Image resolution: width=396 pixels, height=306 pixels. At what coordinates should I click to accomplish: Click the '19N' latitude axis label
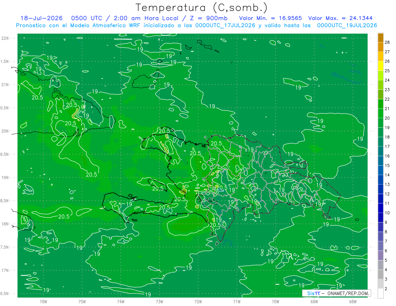[x=5, y=178]
